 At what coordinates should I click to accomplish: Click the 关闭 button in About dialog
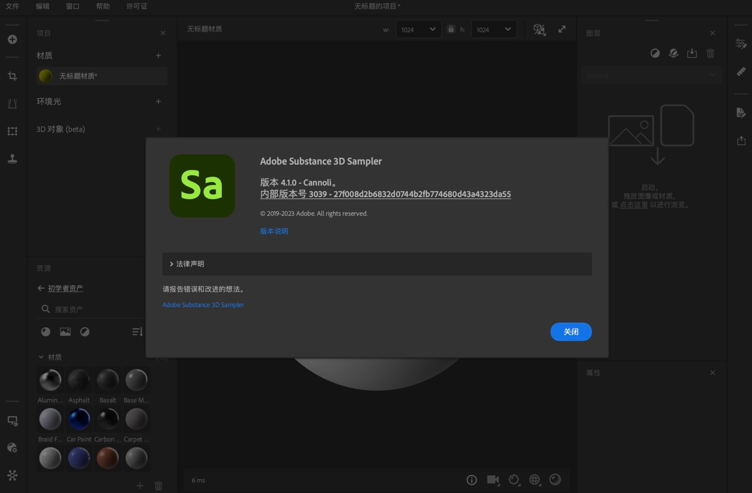click(571, 332)
